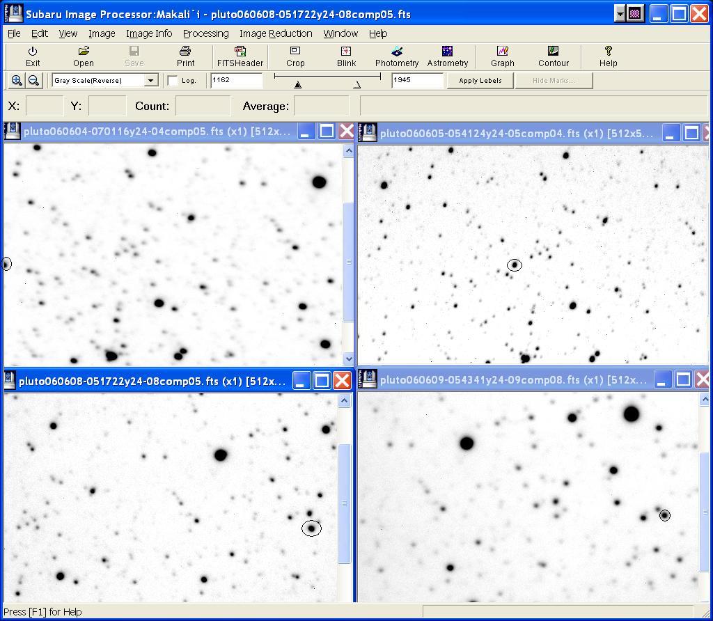
Task: Click the minimum level input field 1162
Action: tap(236, 80)
